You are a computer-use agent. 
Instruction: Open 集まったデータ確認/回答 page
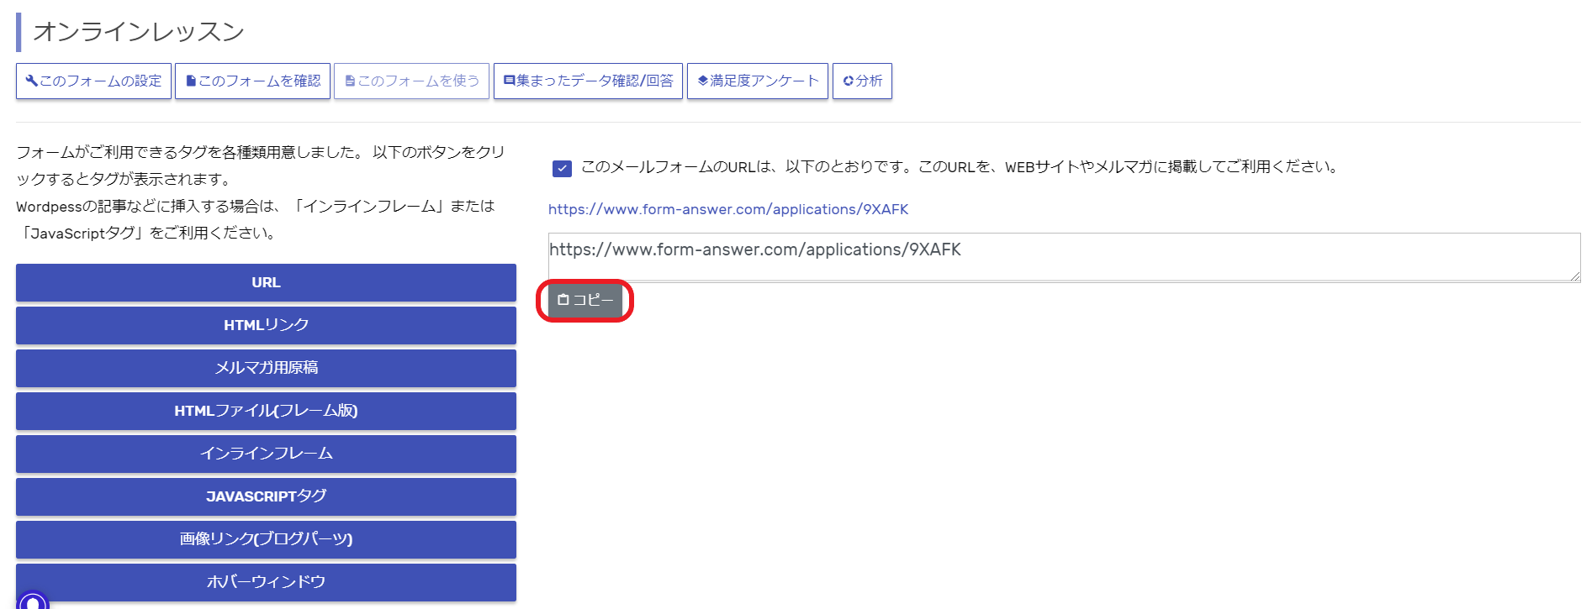pos(588,81)
